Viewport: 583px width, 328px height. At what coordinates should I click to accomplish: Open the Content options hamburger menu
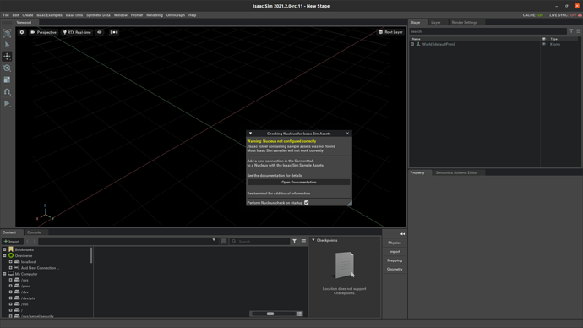click(x=303, y=242)
